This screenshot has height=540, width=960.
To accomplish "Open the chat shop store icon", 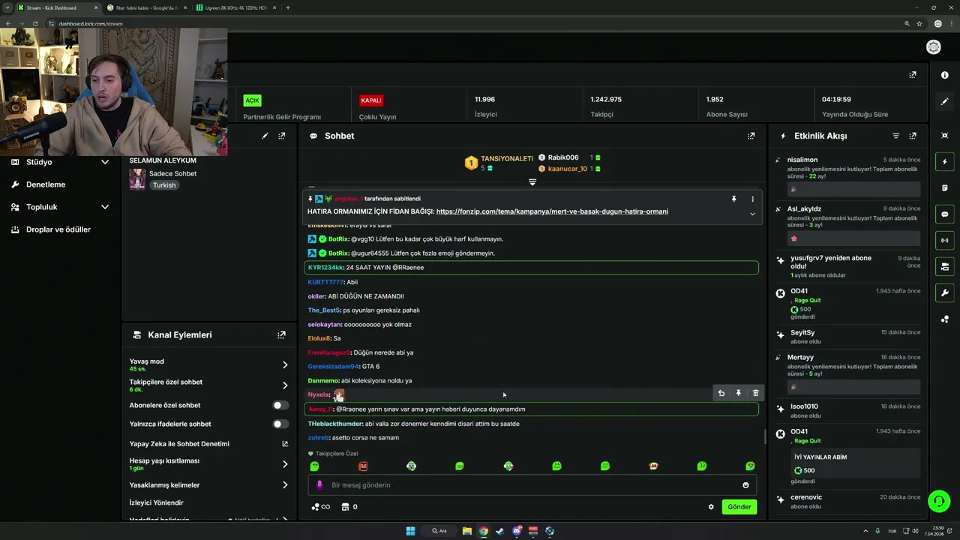I will tap(345, 507).
